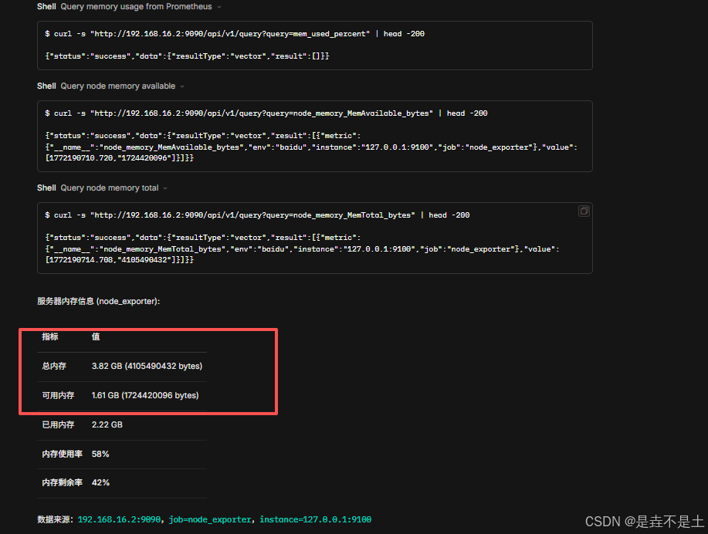Viewport: 708px width, 534px height.
Task: Click the data source '192.168.16.2:9090'
Action: coord(119,519)
